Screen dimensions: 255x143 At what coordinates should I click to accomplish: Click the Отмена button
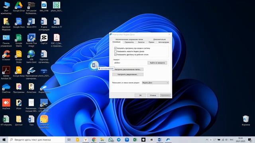coord(153,95)
